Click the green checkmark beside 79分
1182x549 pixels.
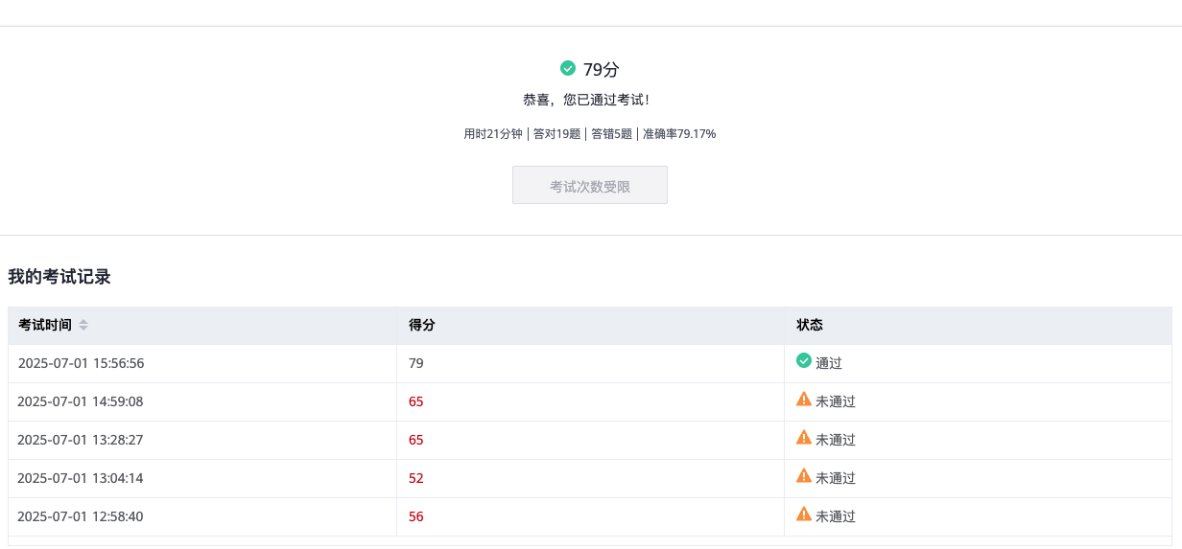click(x=568, y=68)
